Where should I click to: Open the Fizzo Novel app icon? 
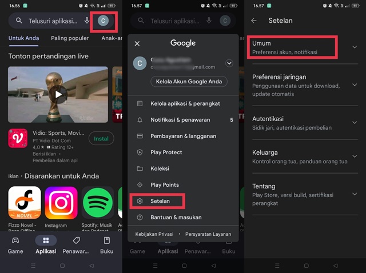pyautogui.click(x=25, y=203)
